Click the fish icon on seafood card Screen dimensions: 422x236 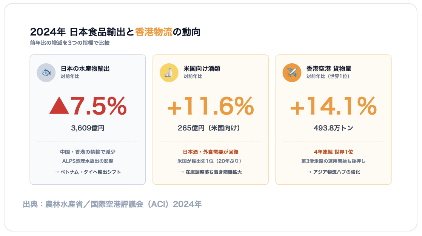[46, 73]
